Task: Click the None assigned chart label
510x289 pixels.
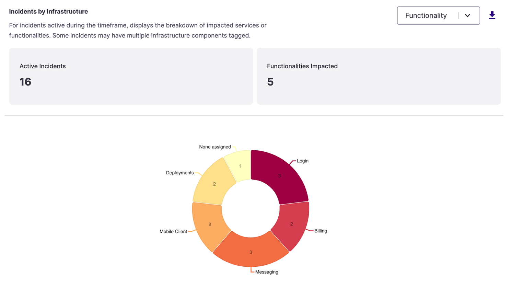Action: click(x=215, y=147)
